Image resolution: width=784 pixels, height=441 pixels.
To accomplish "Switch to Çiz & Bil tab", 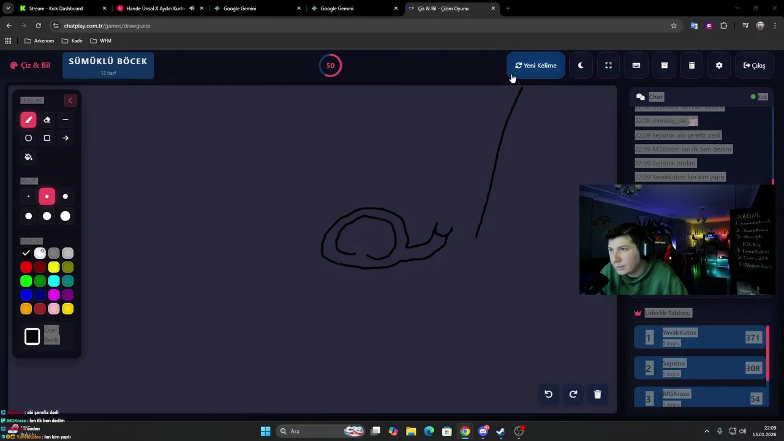I will tap(451, 9).
